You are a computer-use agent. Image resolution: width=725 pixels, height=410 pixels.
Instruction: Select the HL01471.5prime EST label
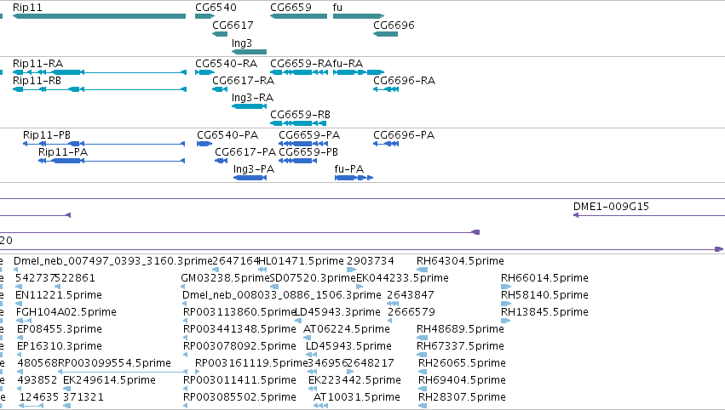click(x=301, y=261)
